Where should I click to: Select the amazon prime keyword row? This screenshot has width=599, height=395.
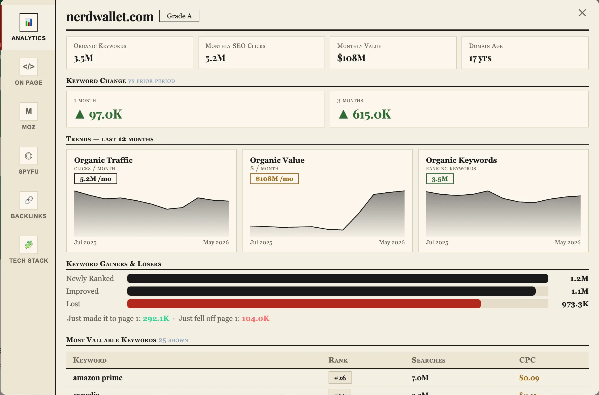327,378
